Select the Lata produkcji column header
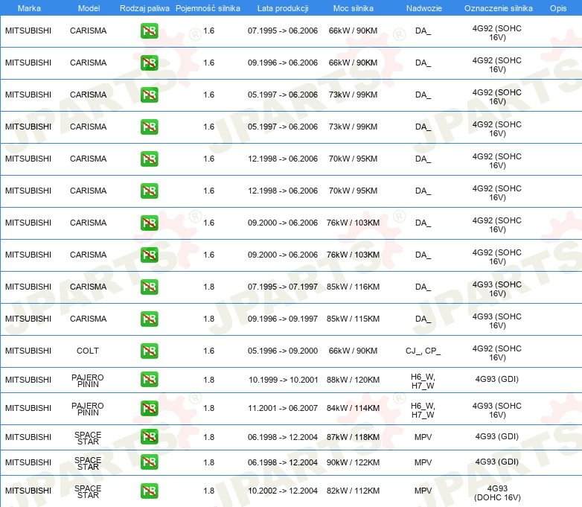The height and width of the screenshot is (507, 582). coord(282,8)
